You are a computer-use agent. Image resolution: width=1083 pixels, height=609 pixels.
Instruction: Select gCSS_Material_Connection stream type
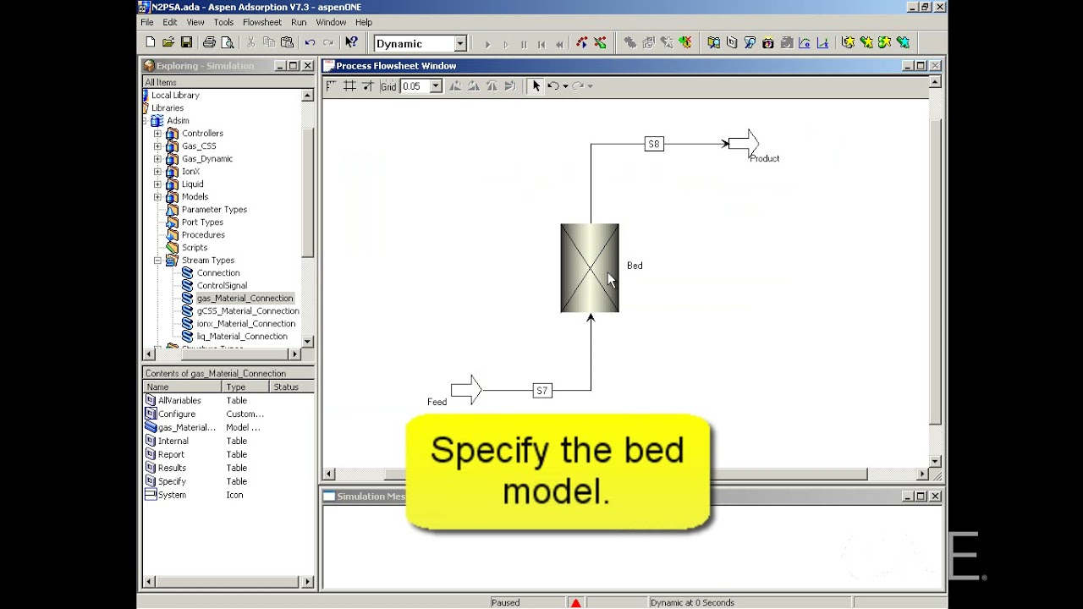pyautogui.click(x=248, y=311)
